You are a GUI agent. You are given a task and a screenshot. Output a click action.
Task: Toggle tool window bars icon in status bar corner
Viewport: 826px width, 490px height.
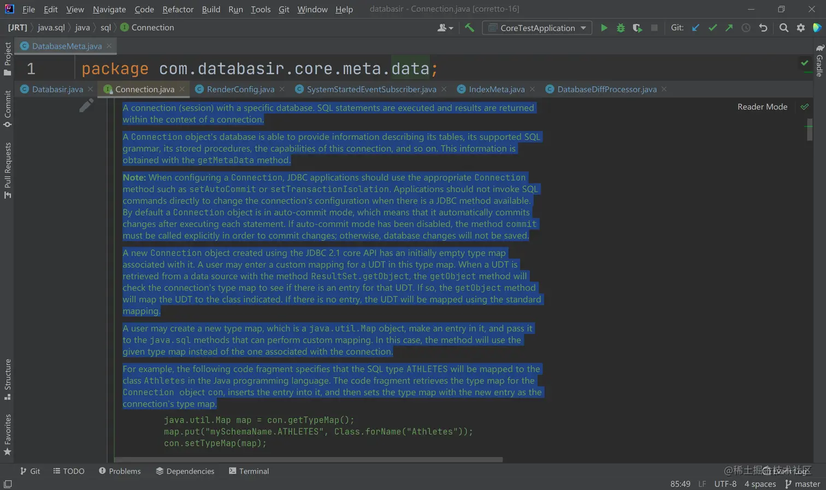8,484
